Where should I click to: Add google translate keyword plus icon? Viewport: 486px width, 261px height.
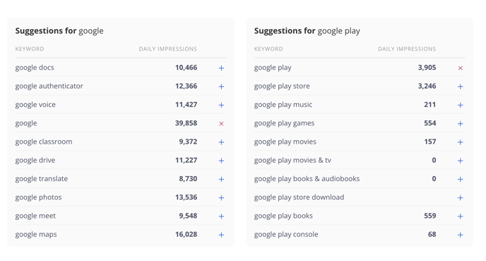[x=221, y=179]
